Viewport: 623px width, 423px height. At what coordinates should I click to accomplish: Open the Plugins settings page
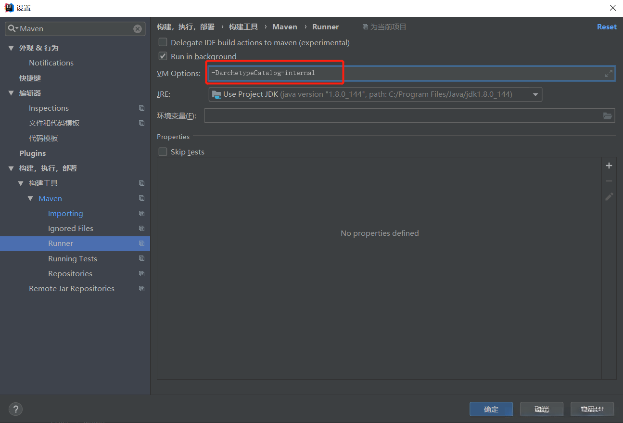tap(33, 154)
